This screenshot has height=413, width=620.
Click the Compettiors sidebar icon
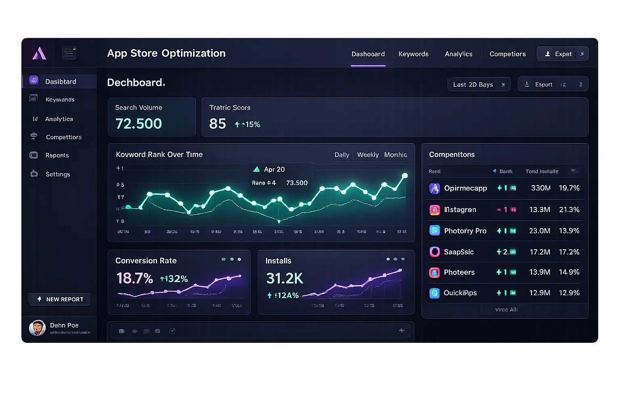pyautogui.click(x=34, y=136)
